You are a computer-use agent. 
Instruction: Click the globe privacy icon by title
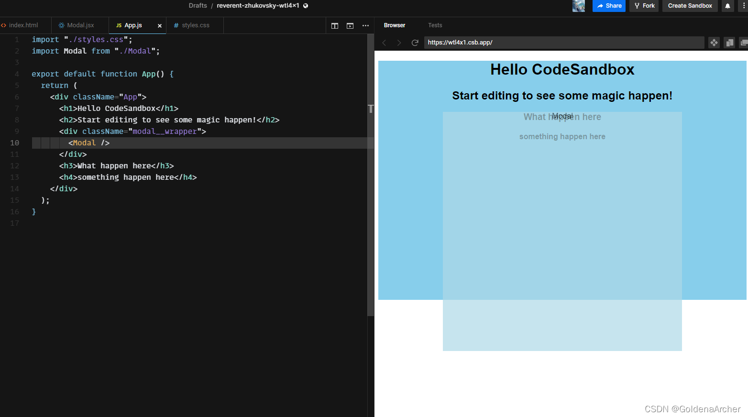pos(306,6)
